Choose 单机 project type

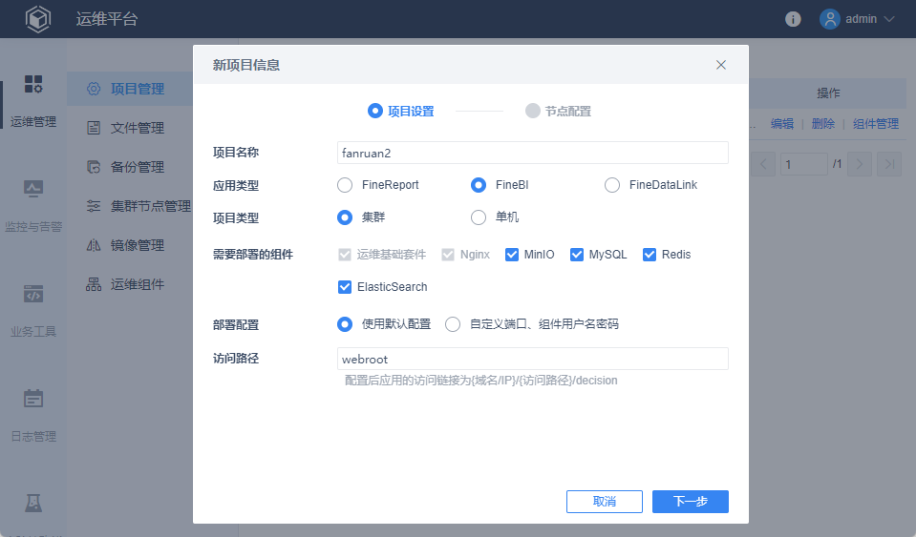point(479,217)
